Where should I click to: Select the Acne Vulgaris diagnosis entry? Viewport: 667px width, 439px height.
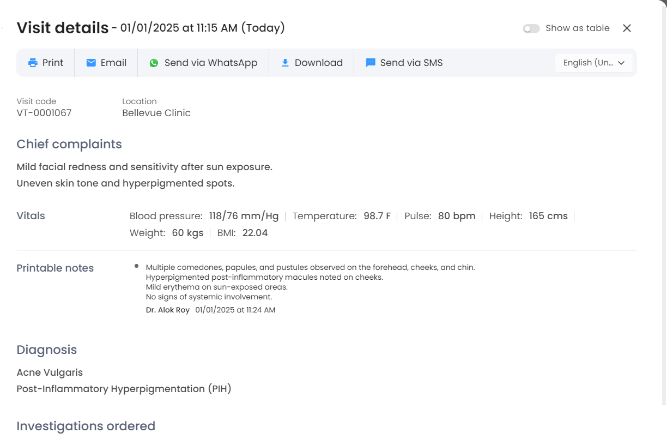pyautogui.click(x=50, y=372)
